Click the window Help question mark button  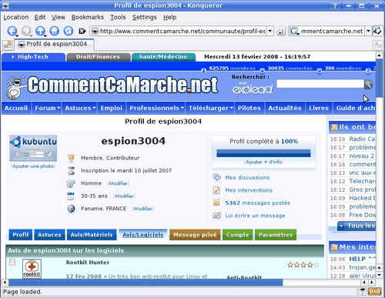click(335, 5)
